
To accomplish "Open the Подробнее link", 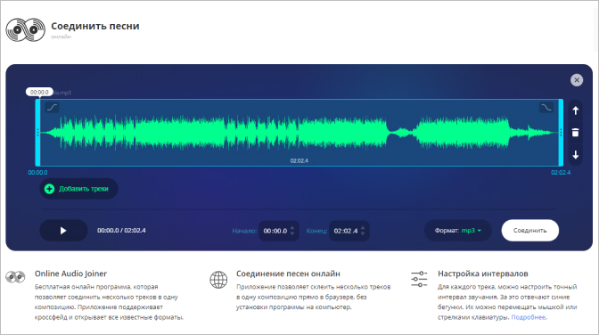I will click(x=529, y=317).
